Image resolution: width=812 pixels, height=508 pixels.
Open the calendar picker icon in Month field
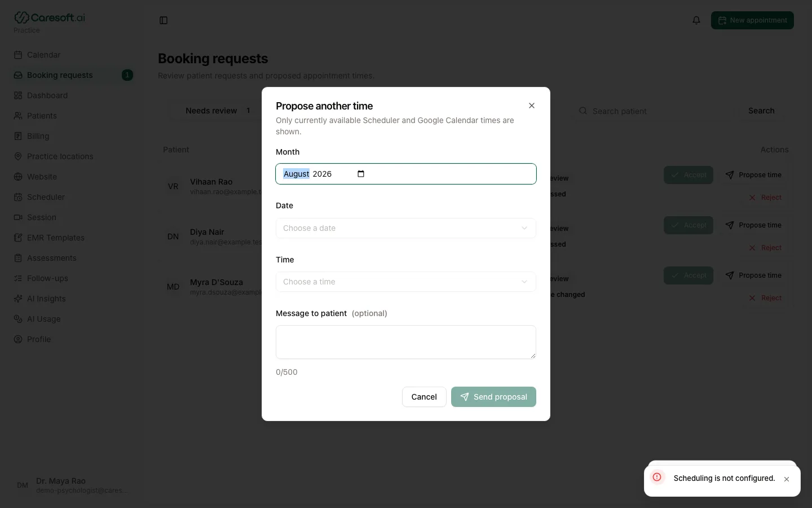(361, 174)
